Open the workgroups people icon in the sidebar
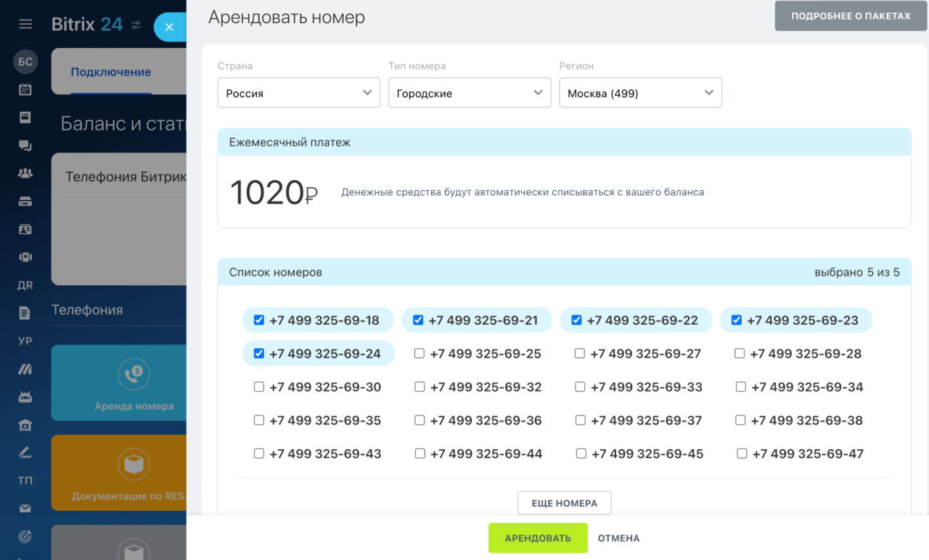This screenshot has height=560, width=929. pos(25,173)
